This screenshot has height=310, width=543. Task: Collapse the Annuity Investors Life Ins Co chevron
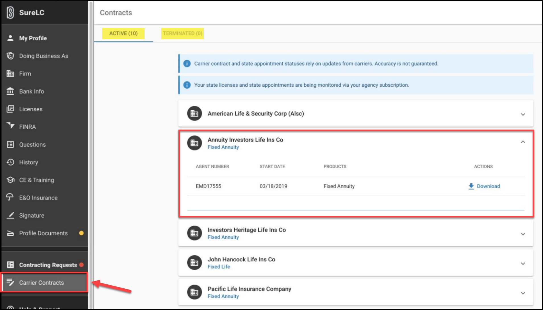coord(523,142)
